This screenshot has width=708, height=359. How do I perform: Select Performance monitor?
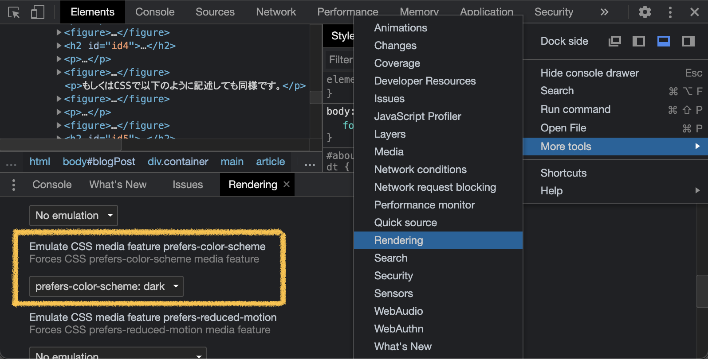[x=438, y=205]
